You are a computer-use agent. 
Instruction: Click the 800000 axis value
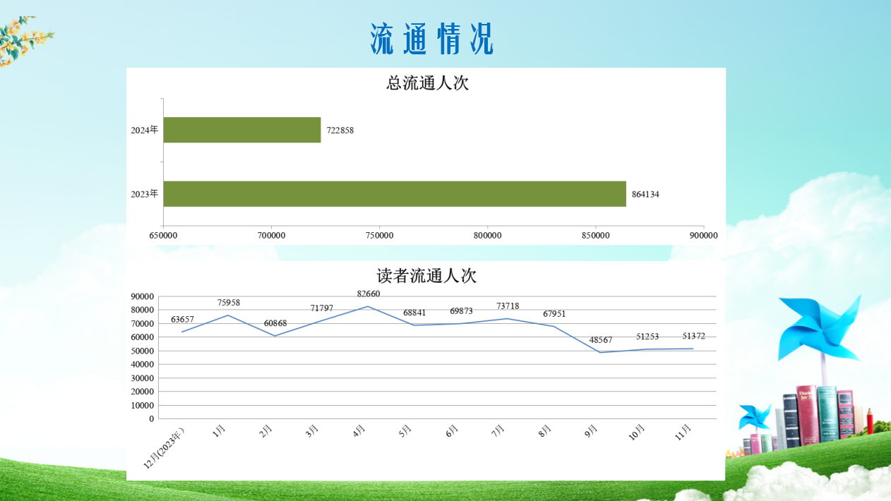487,235
